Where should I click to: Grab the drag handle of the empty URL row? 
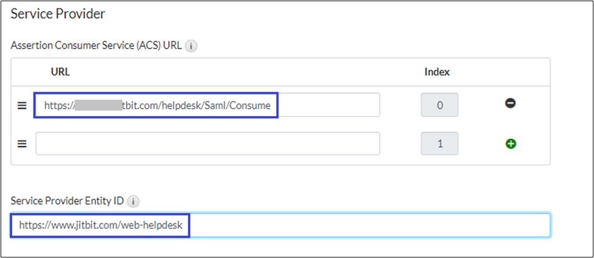22,144
